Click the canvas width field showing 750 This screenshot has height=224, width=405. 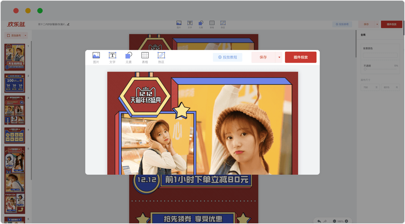point(370,87)
